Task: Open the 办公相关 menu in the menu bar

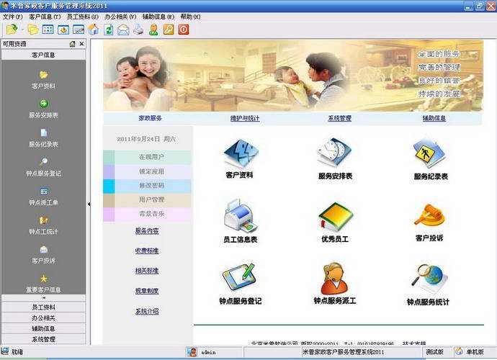Action: click(120, 17)
